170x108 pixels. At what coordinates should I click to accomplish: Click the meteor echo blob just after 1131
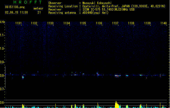pos(23,77)
